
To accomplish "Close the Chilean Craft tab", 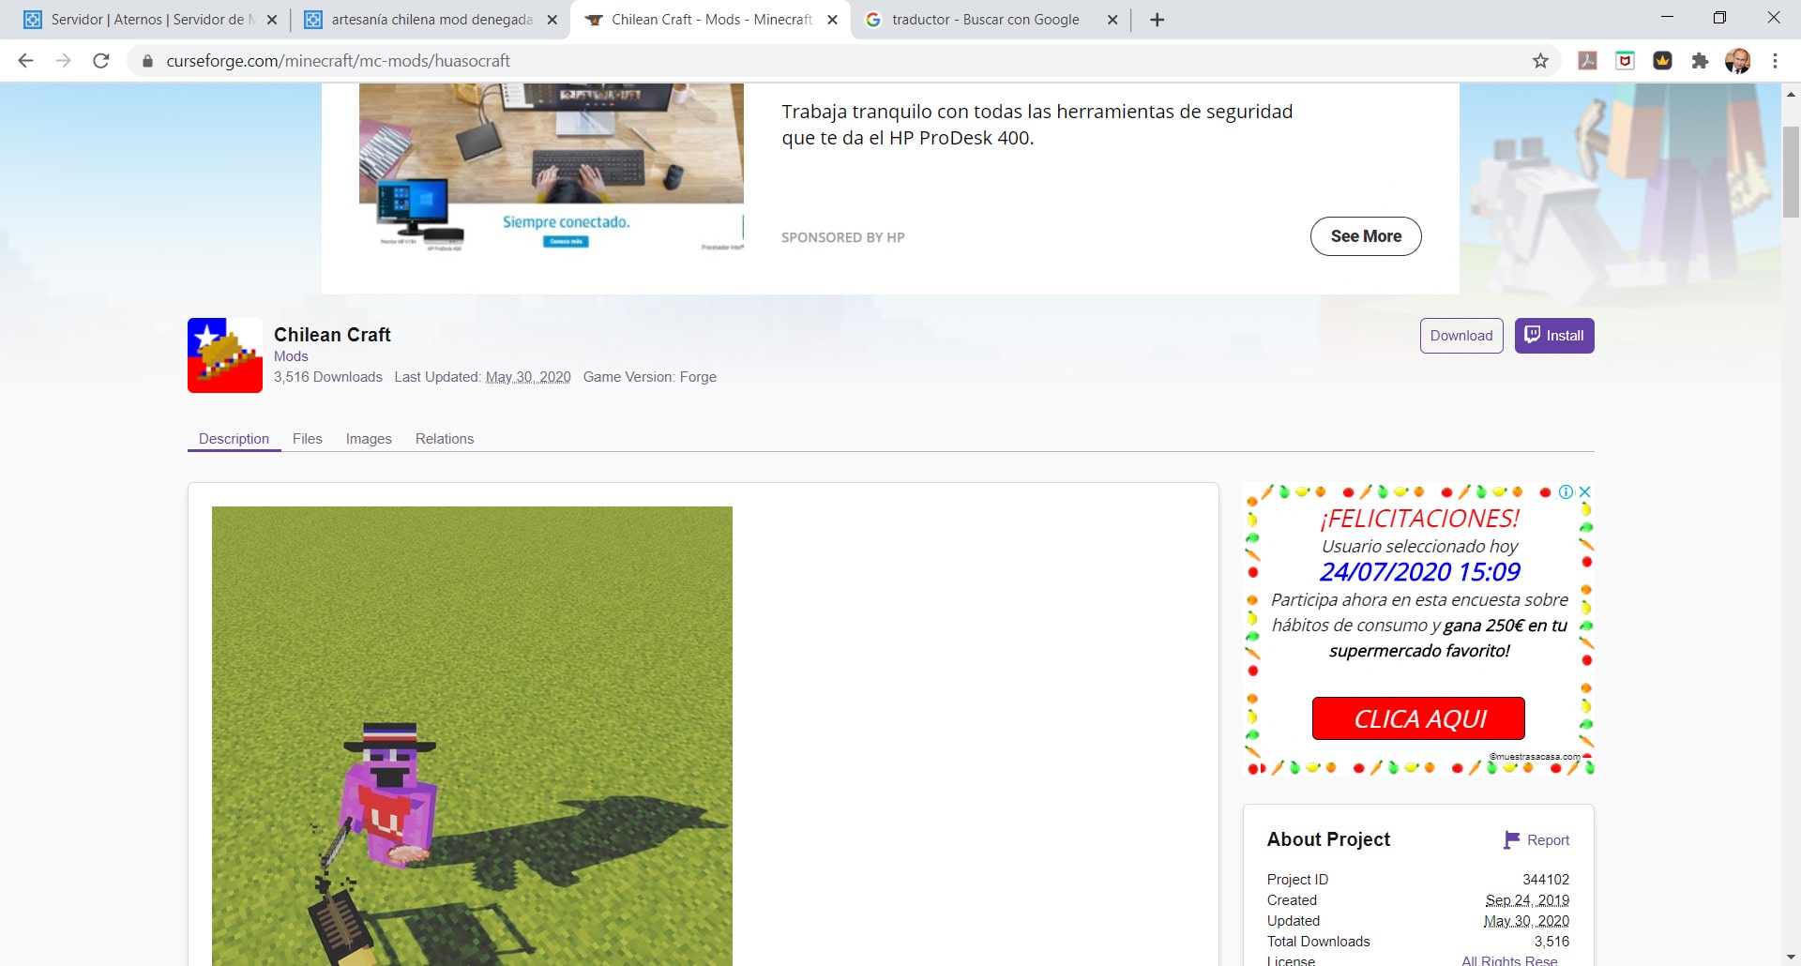I will (x=832, y=20).
